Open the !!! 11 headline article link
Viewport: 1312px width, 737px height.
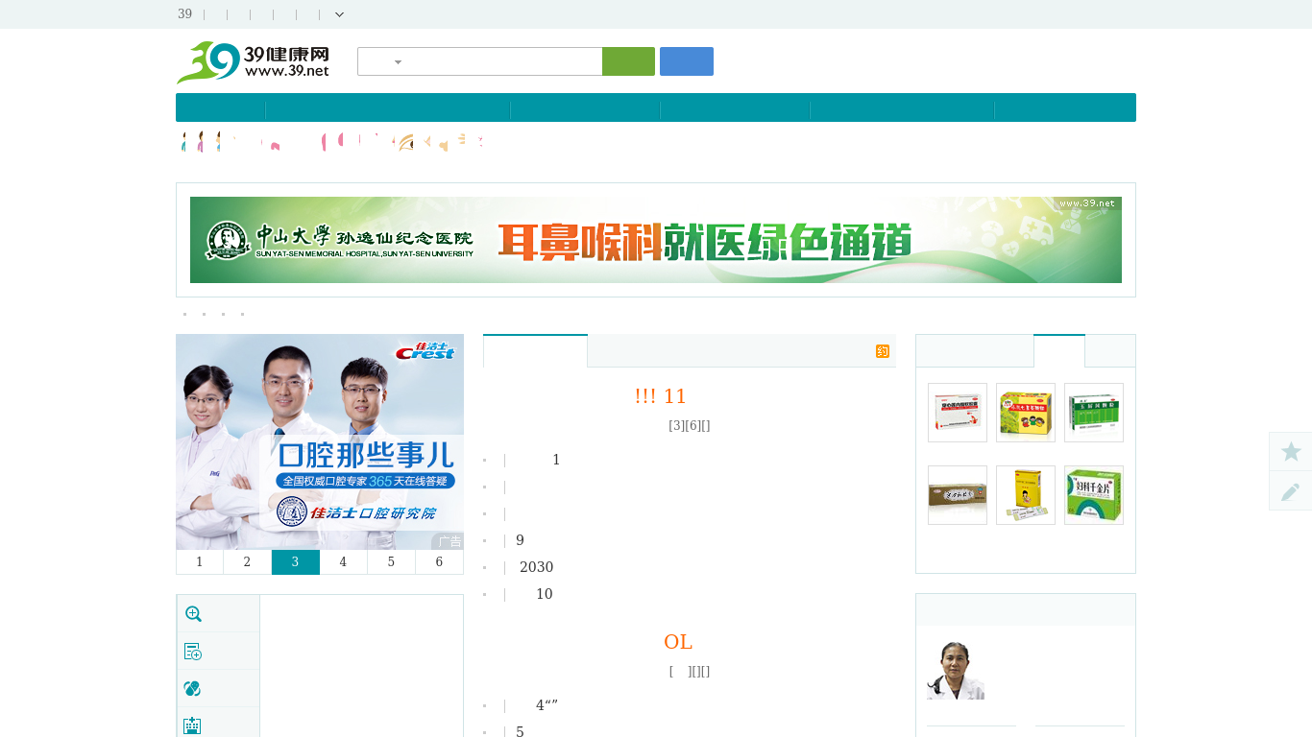(x=661, y=395)
